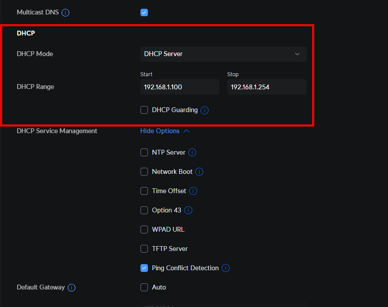
Task: Click the DHCP Guarding info icon
Action: (205, 110)
